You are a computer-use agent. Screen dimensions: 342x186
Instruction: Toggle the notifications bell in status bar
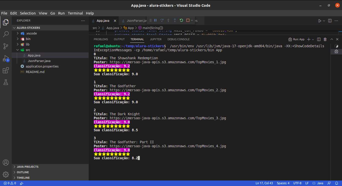point(337,183)
